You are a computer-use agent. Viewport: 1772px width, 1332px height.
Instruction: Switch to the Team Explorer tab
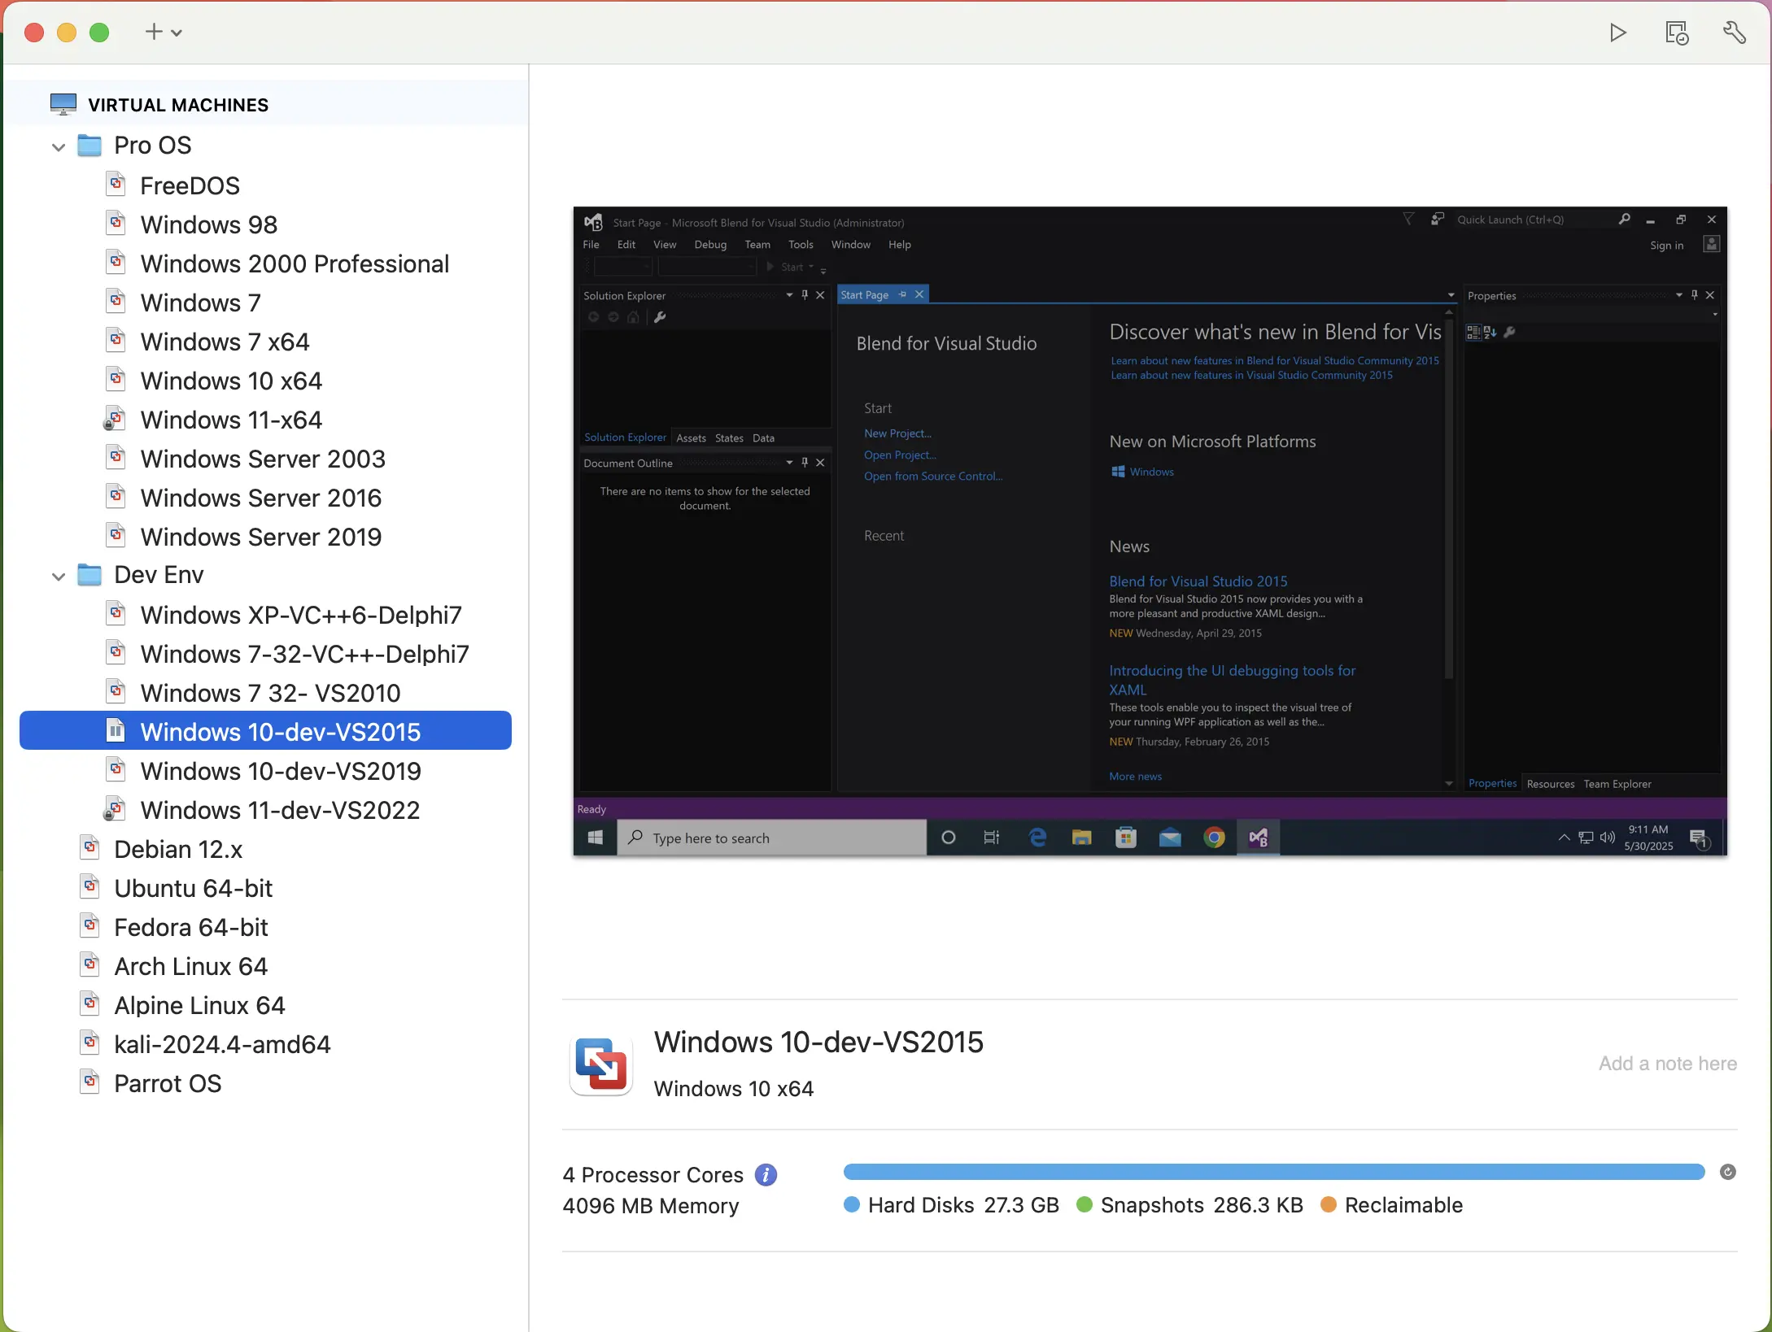coord(1617,784)
